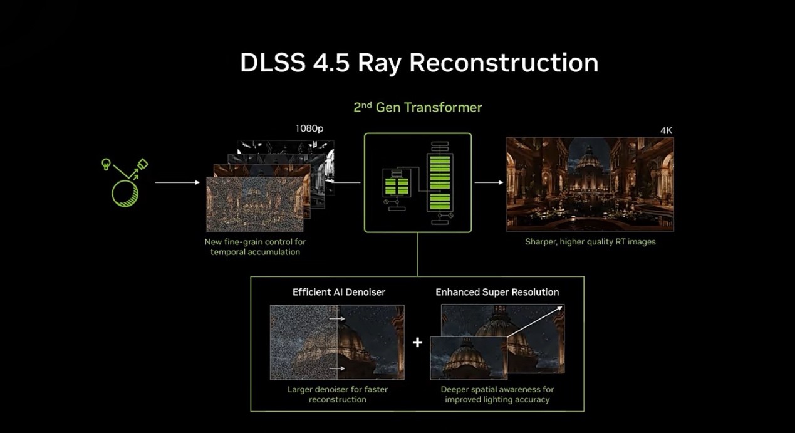Click the Enhanced Super Resolution heading

497,292
